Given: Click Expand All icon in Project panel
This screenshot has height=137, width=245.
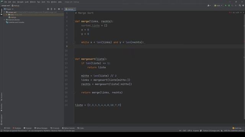Looking at the screenshot, I should click(51, 9).
